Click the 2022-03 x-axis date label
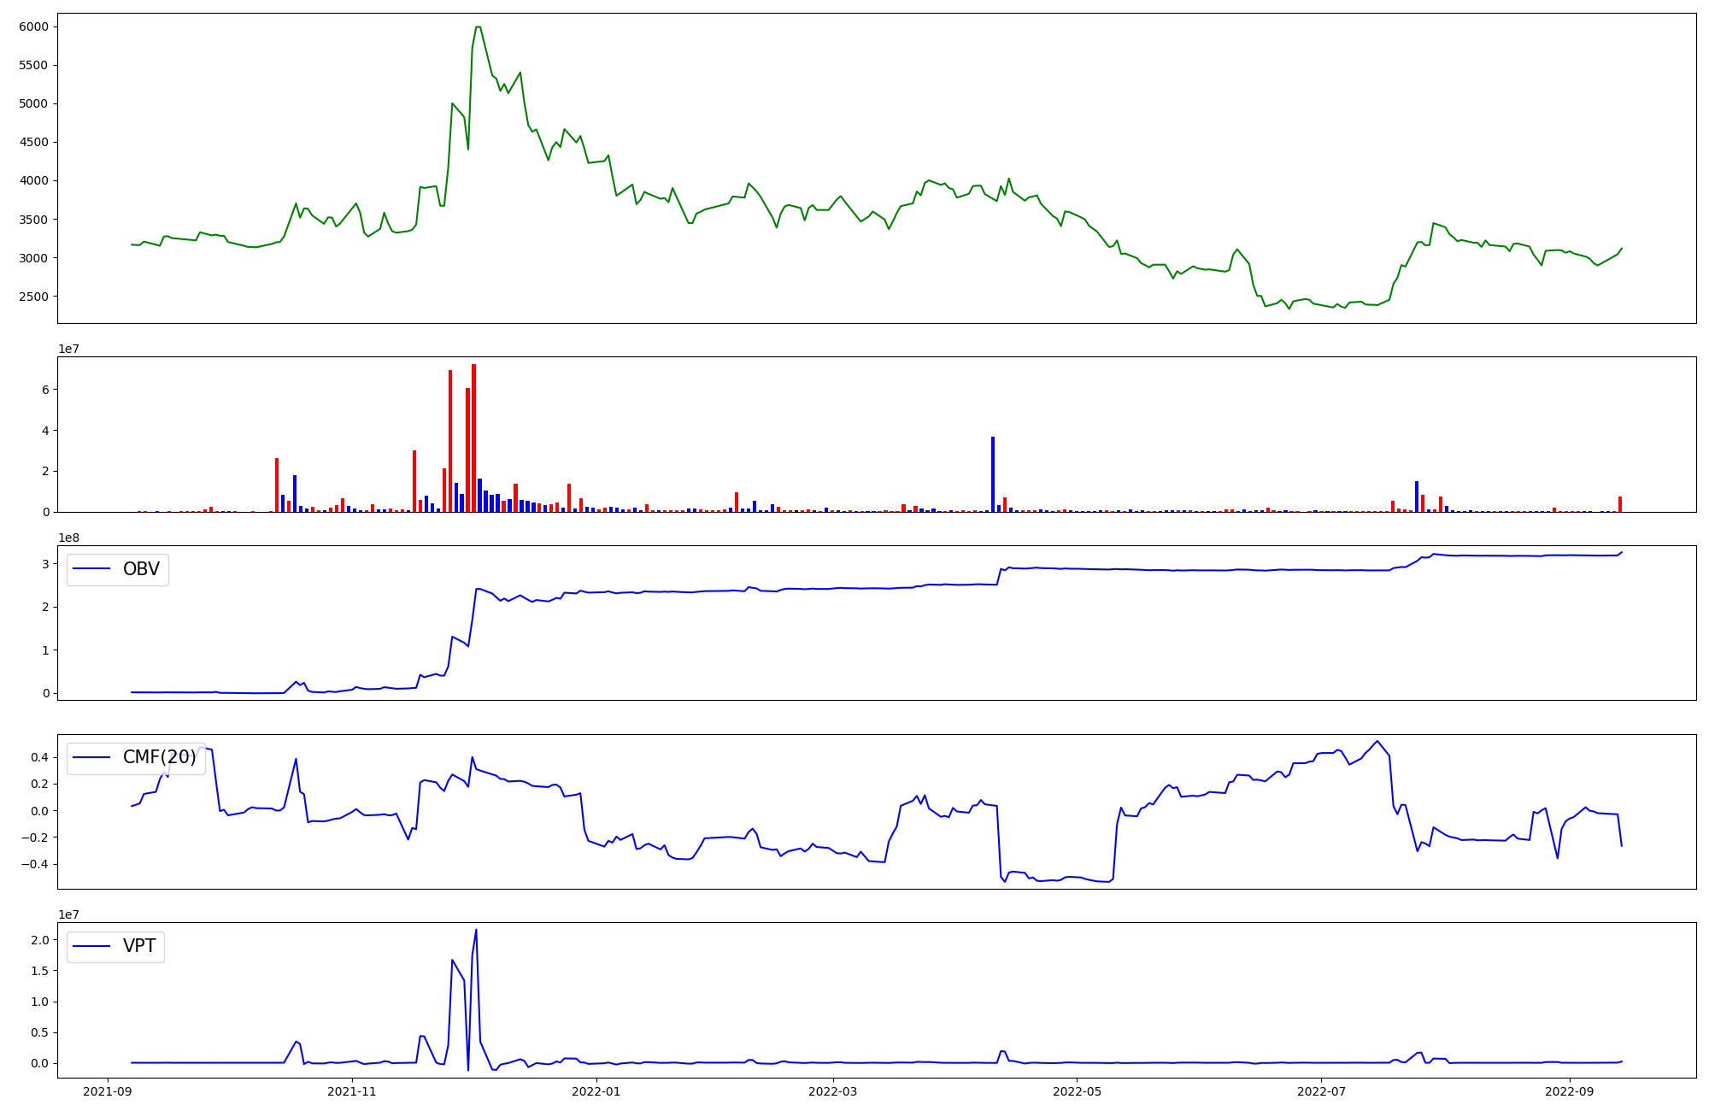 [x=832, y=1091]
